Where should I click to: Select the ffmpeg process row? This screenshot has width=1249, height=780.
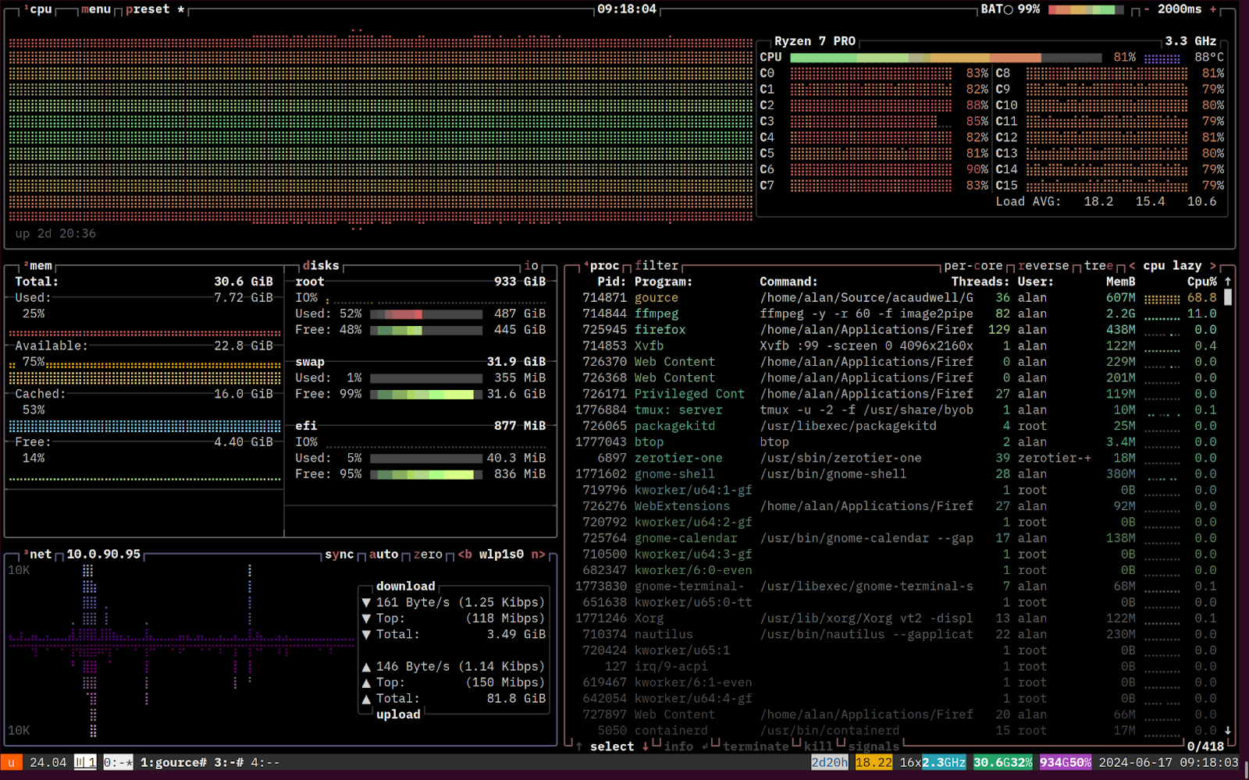tap(898, 314)
